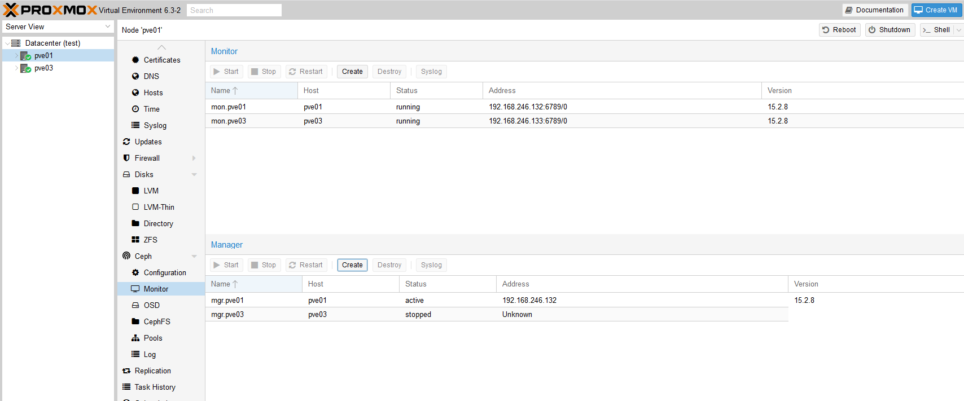Image resolution: width=964 pixels, height=401 pixels.
Task: Click the Ceph logo icon
Action: tap(126, 256)
